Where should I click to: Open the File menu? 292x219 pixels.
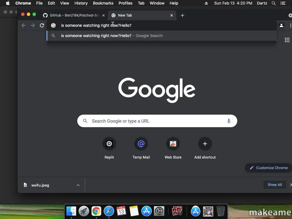(x=39, y=3)
